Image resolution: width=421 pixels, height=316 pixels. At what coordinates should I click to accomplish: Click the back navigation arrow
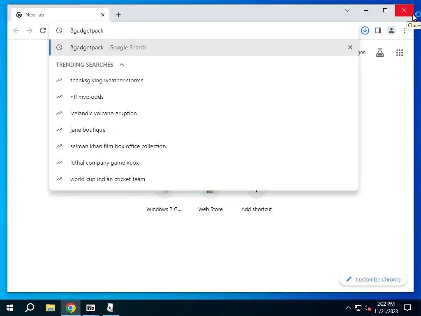(16, 30)
